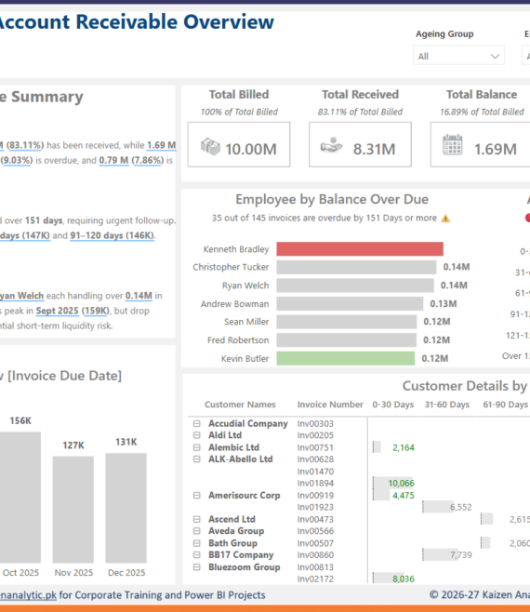Screen dimensions: 530x612
Task: Click invoice Inv00205
Action: click(315, 435)
